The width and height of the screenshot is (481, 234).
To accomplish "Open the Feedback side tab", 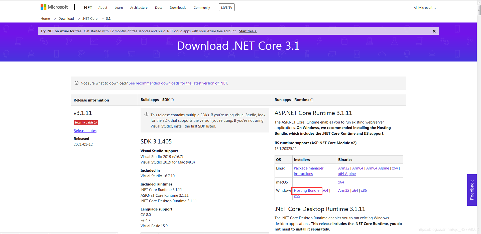I will pyautogui.click(x=472, y=190).
